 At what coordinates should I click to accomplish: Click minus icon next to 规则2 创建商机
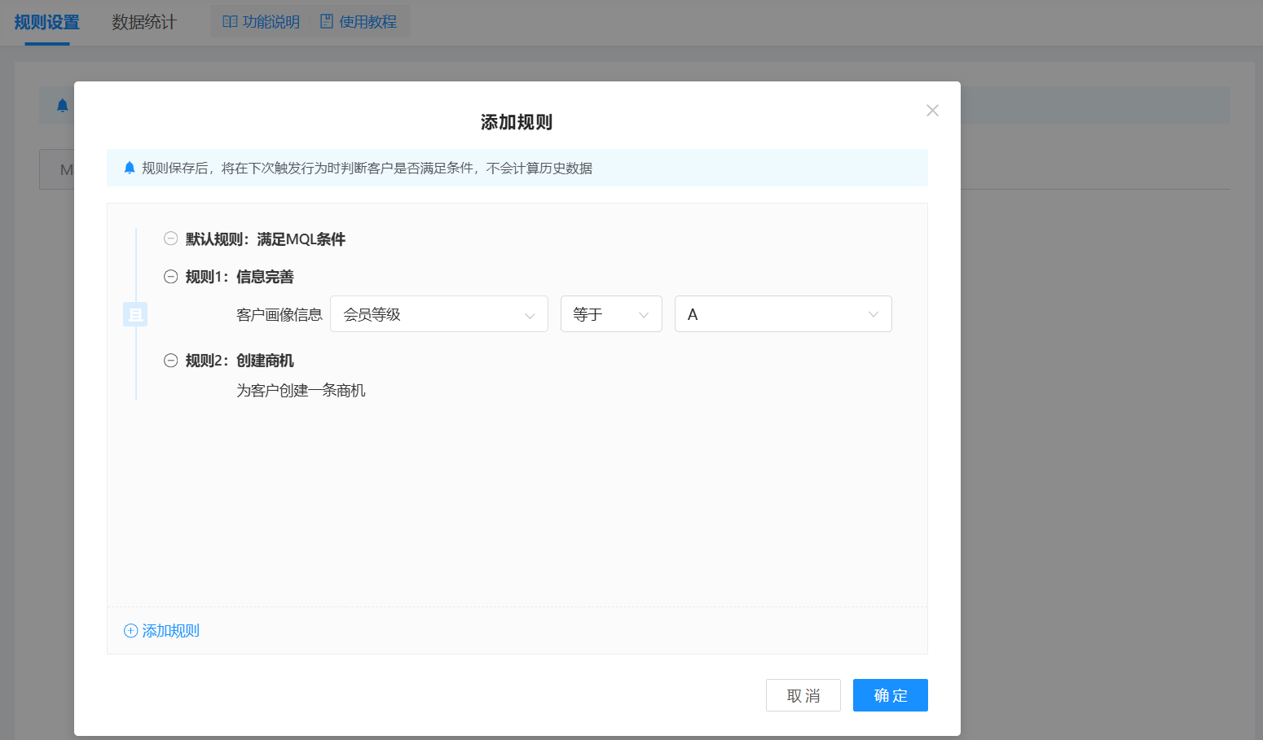click(170, 361)
